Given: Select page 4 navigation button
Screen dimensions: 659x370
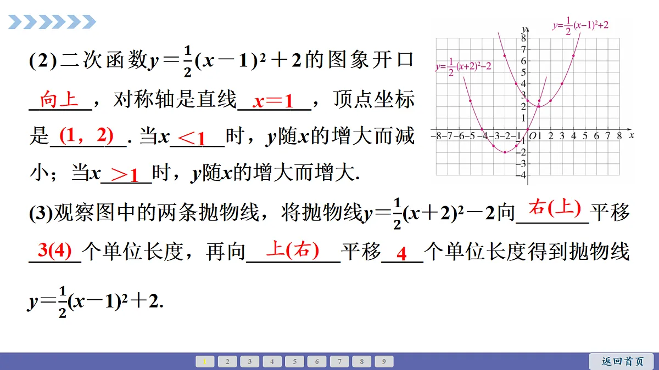Looking at the screenshot, I should pyautogui.click(x=272, y=362).
